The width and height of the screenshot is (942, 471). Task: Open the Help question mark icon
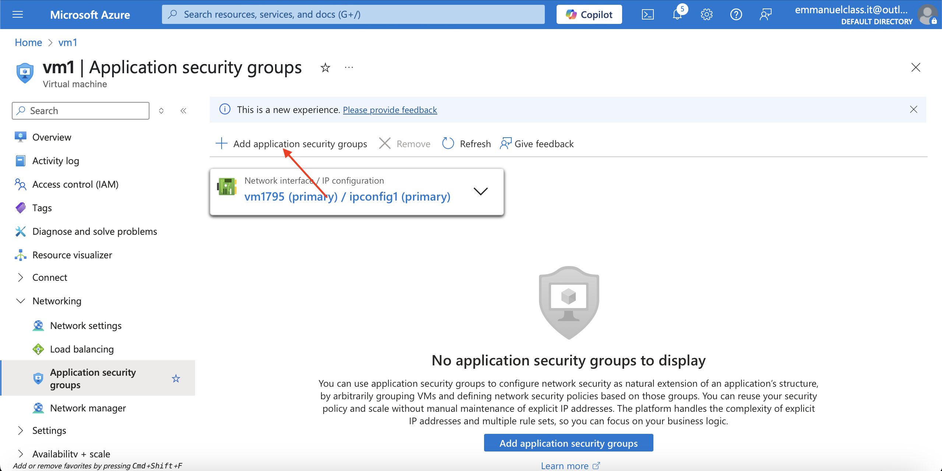(x=736, y=14)
